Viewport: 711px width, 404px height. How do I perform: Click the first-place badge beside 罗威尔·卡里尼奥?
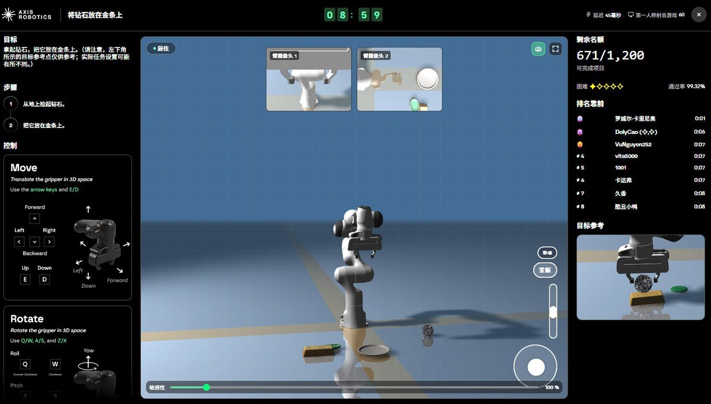(x=579, y=118)
